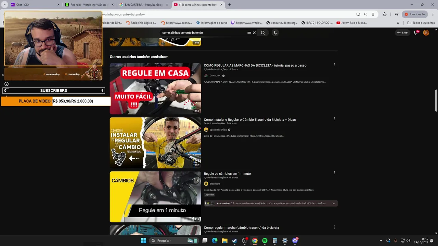This screenshot has height=246, width=438.
Task: Click the taskbar Pesquisar search box
Action: click(175, 241)
